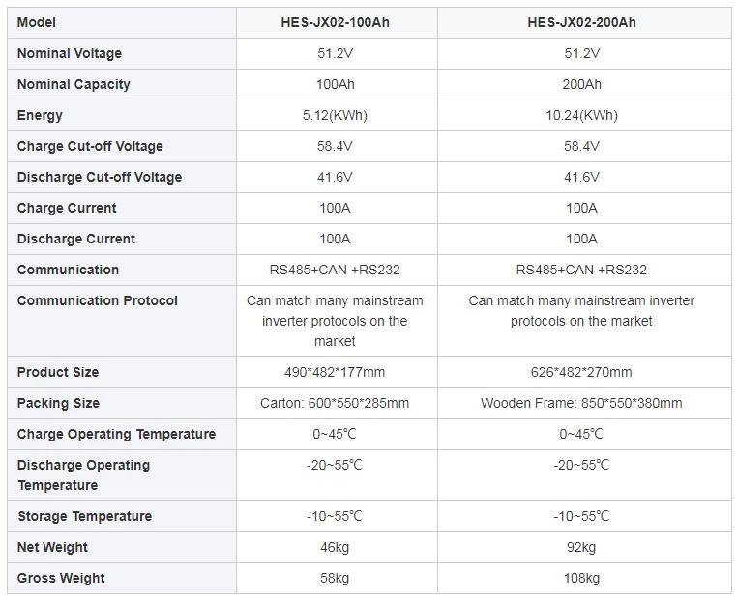Viewport: 737px width, 598px height.
Task: Select the 108kg gross weight value
Action: tap(581, 578)
